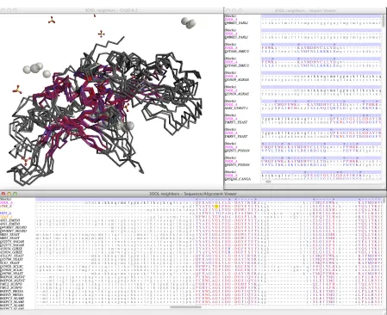
Task: Click the Cn3D structure window title bar
Action: click(111, 10)
